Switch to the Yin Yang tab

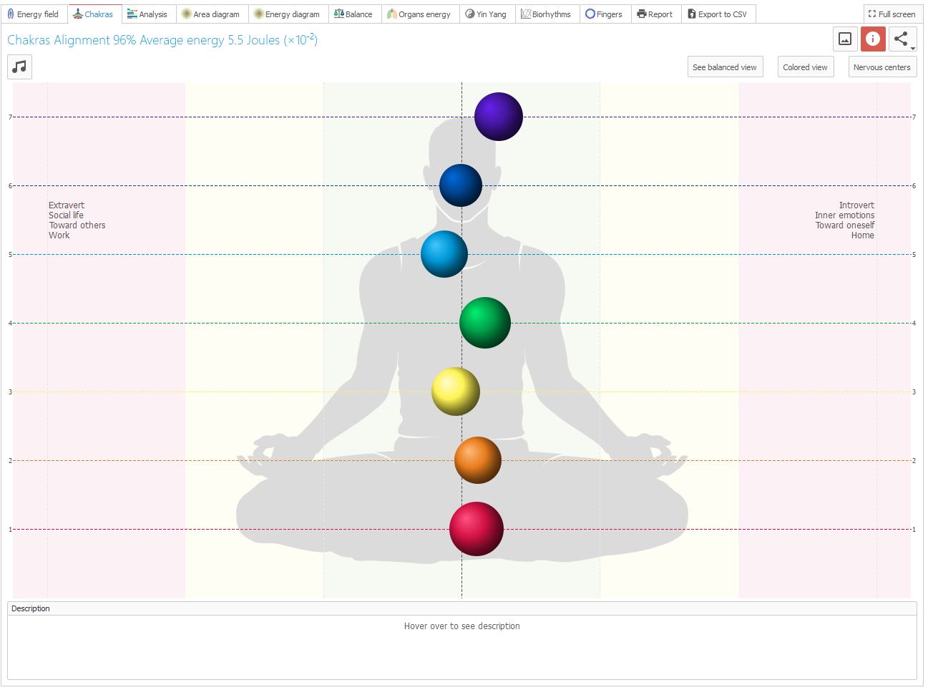[x=486, y=14]
